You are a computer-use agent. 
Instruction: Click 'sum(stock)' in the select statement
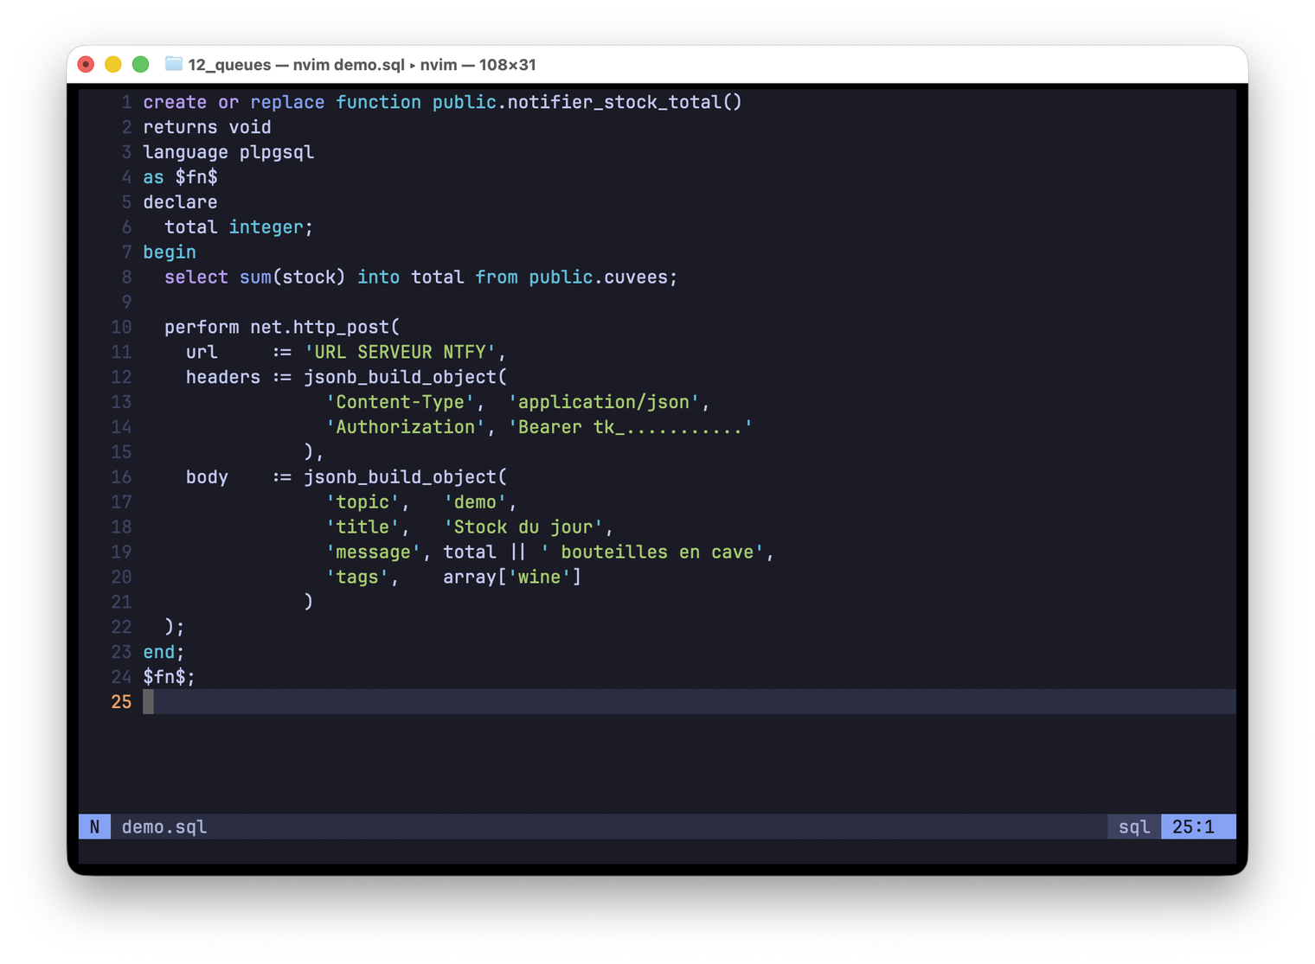point(292,278)
